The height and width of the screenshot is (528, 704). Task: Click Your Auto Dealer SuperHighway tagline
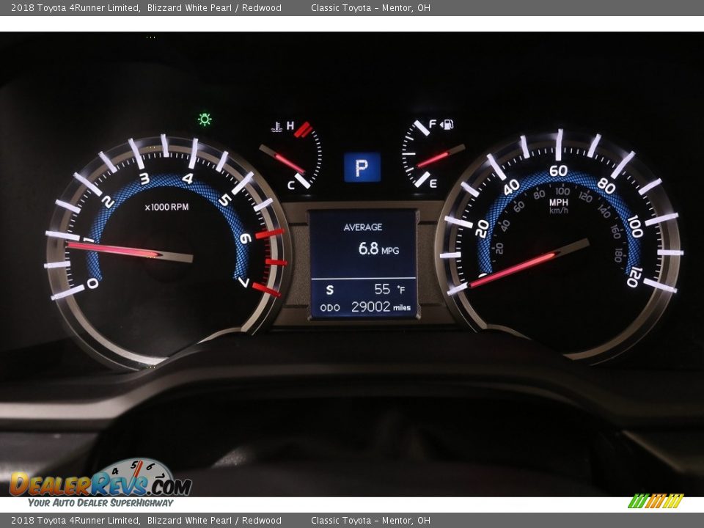click(100, 503)
